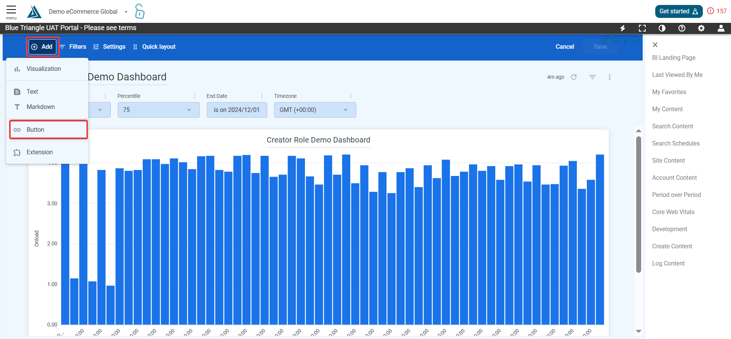Image resolution: width=731 pixels, height=339 pixels.
Task: Reload dashboard data with refresh icon
Action: click(x=574, y=77)
